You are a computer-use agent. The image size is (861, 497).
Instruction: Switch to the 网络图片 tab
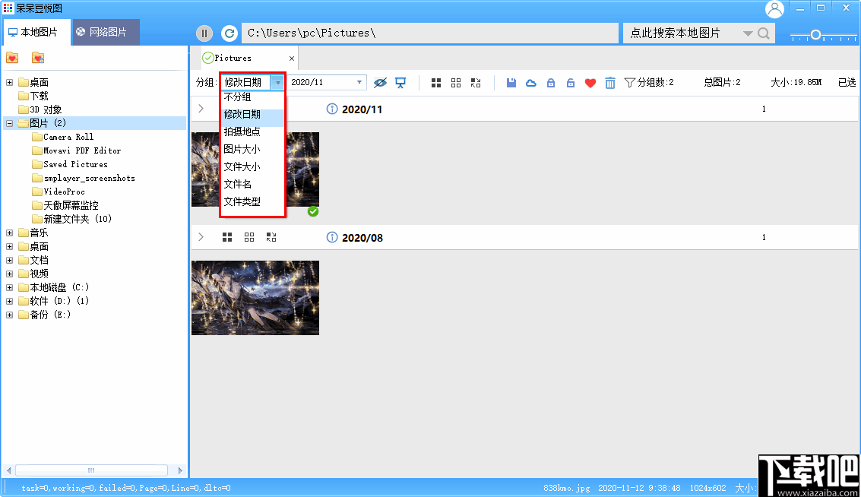106,33
